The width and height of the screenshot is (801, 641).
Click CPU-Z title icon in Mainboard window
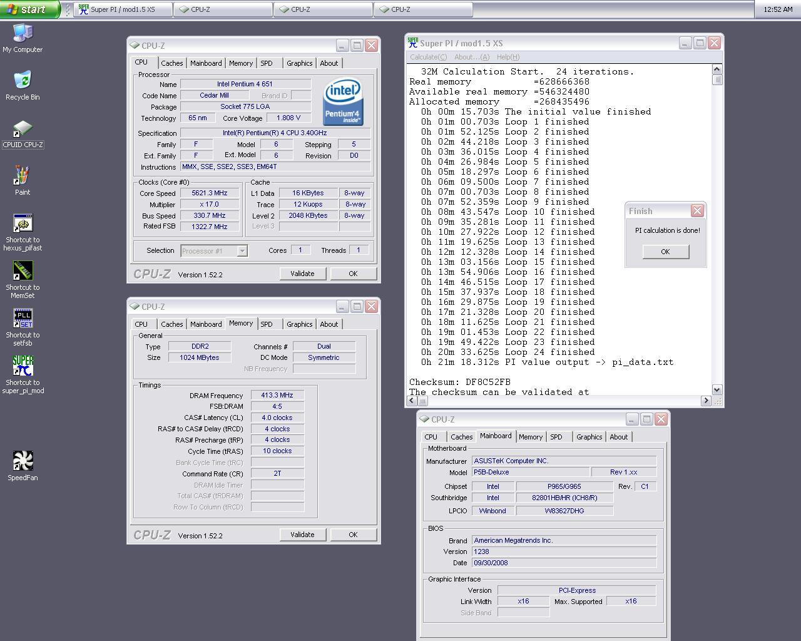424,419
